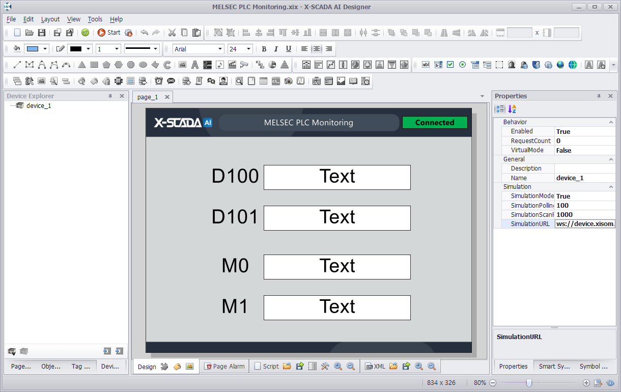Select the straight line drawing tool
Screen dimensions: 621x392
(17, 65)
